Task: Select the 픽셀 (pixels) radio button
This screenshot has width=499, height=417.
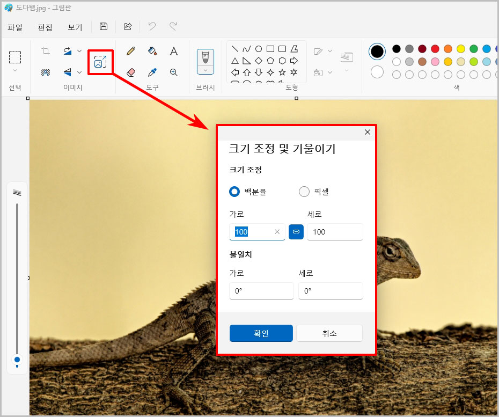Action: coord(304,192)
